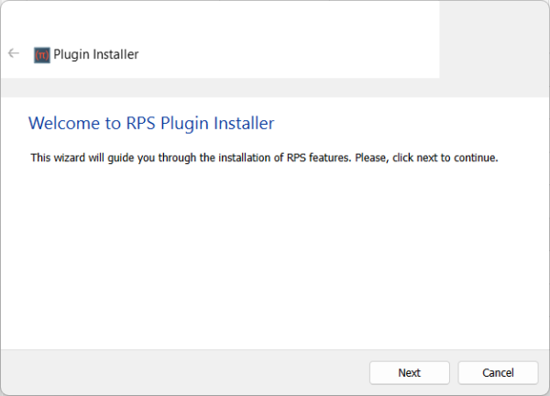Click the RPS Plugin Installer logo icon
550x396 pixels.
pyautogui.click(x=41, y=54)
